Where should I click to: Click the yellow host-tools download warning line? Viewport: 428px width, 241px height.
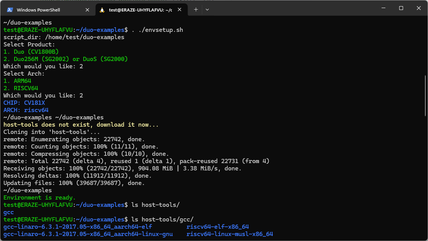[81, 125]
